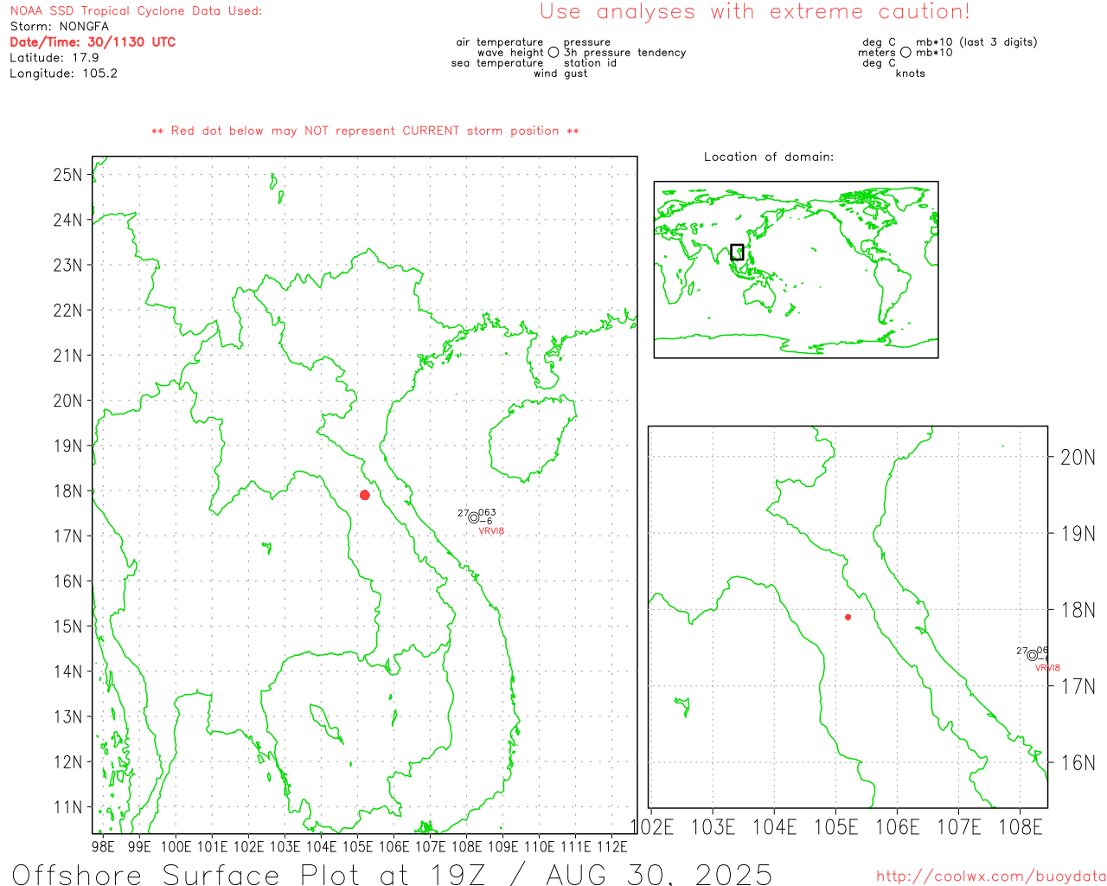1107x886 pixels.
Task: Click the 'NOAA SSD Tropical Cyclone Data Used' header
Action: click(136, 10)
